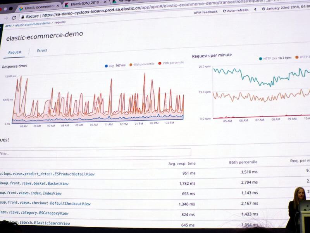Toggle Auto-refresh
Image resolution: width=310 pixels, height=233 pixels.
coord(236,10)
